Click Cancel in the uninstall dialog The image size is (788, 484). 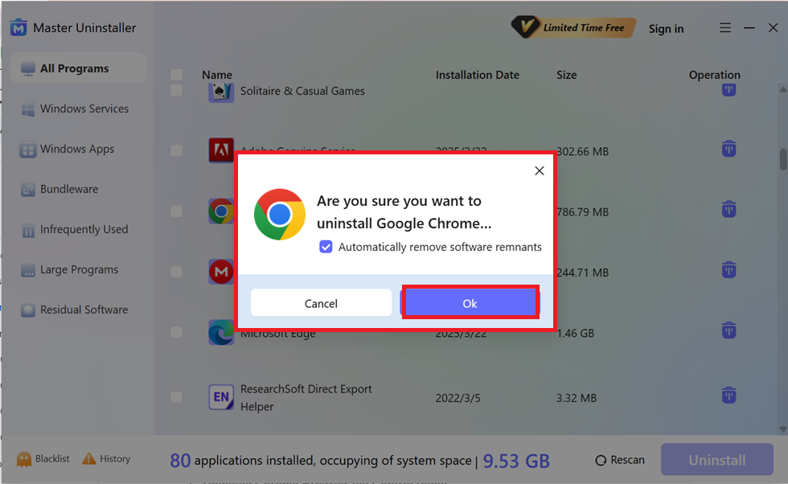[x=321, y=302]
